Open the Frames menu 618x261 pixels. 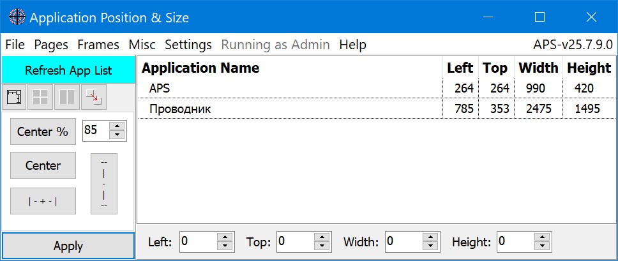(98, 45)
